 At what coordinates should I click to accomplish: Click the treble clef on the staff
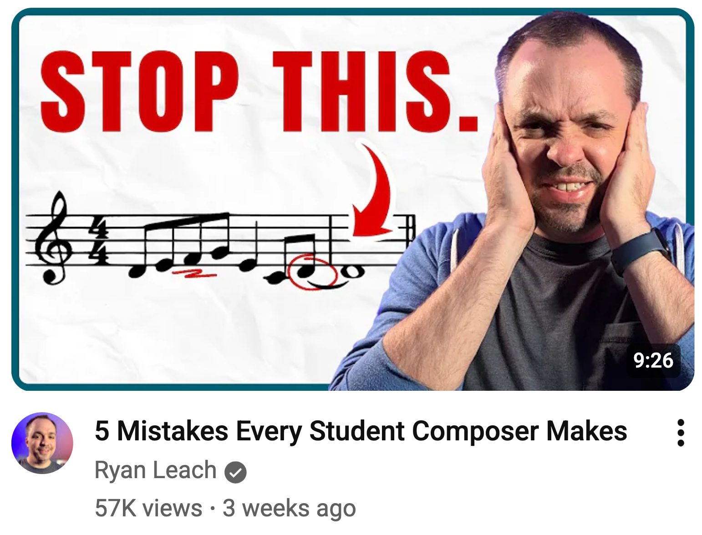54,237
